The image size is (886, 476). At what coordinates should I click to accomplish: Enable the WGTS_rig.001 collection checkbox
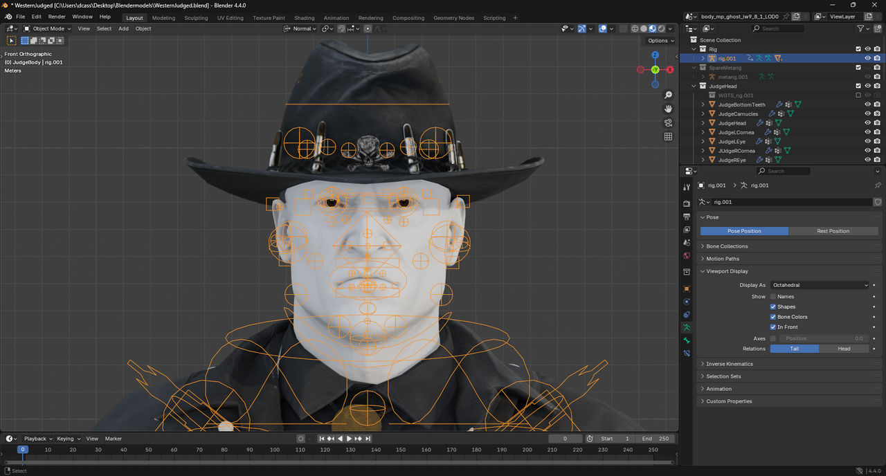pos(858,95)
